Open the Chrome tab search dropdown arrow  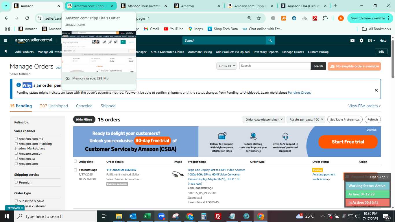click(5, 6)
